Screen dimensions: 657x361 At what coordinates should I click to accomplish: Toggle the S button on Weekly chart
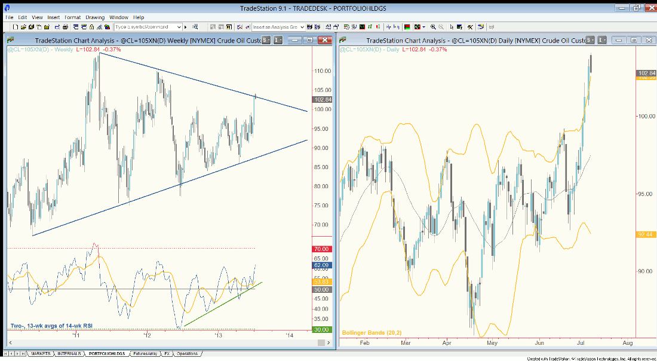coord(265,40)
